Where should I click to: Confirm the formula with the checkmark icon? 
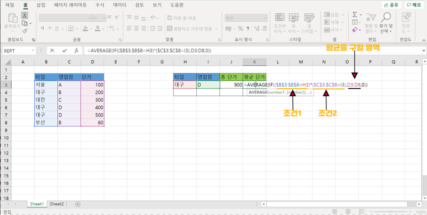point(65,51)
